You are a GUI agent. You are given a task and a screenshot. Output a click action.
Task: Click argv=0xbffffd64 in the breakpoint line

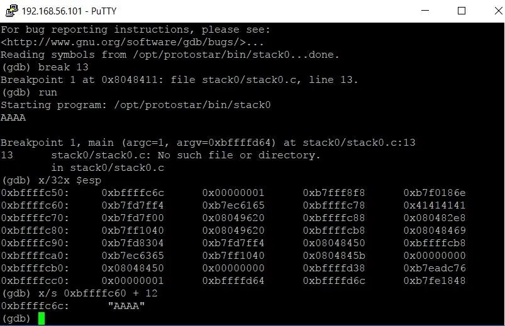[x=226, y=143]
